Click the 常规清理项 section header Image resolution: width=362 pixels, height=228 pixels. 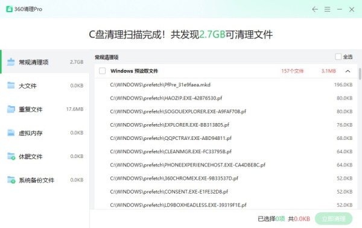(x=107, y=57)
